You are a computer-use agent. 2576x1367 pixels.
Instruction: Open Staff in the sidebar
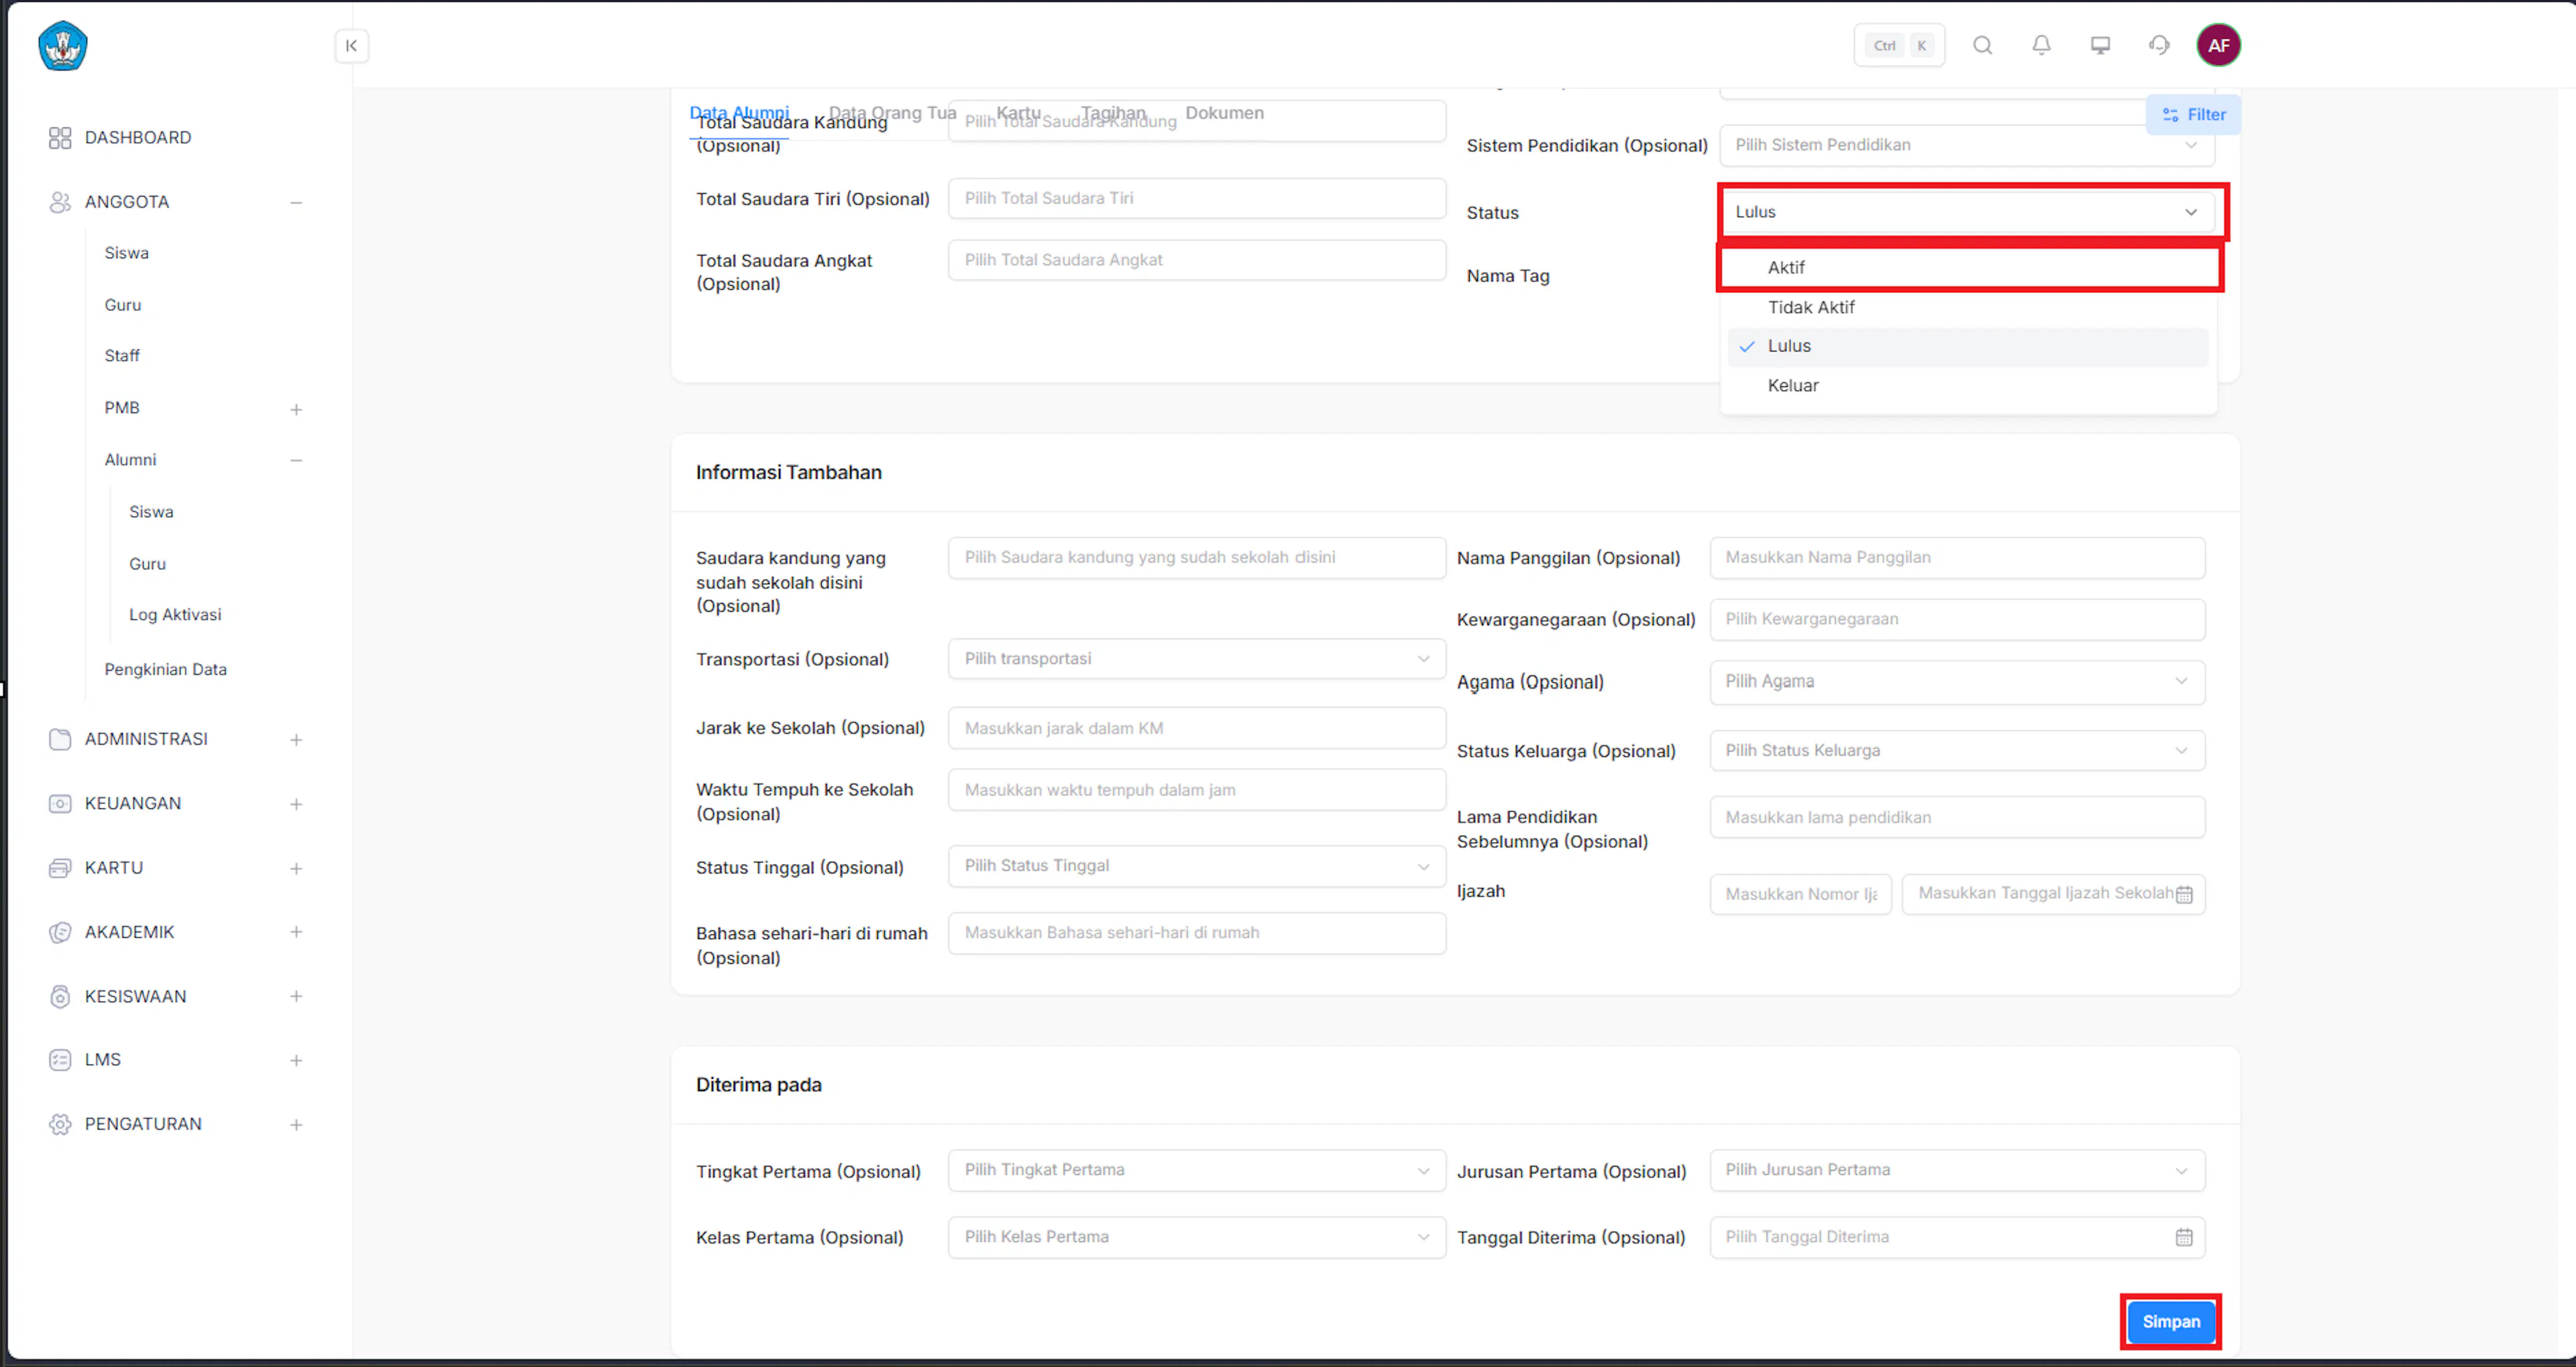coord(122,356)
